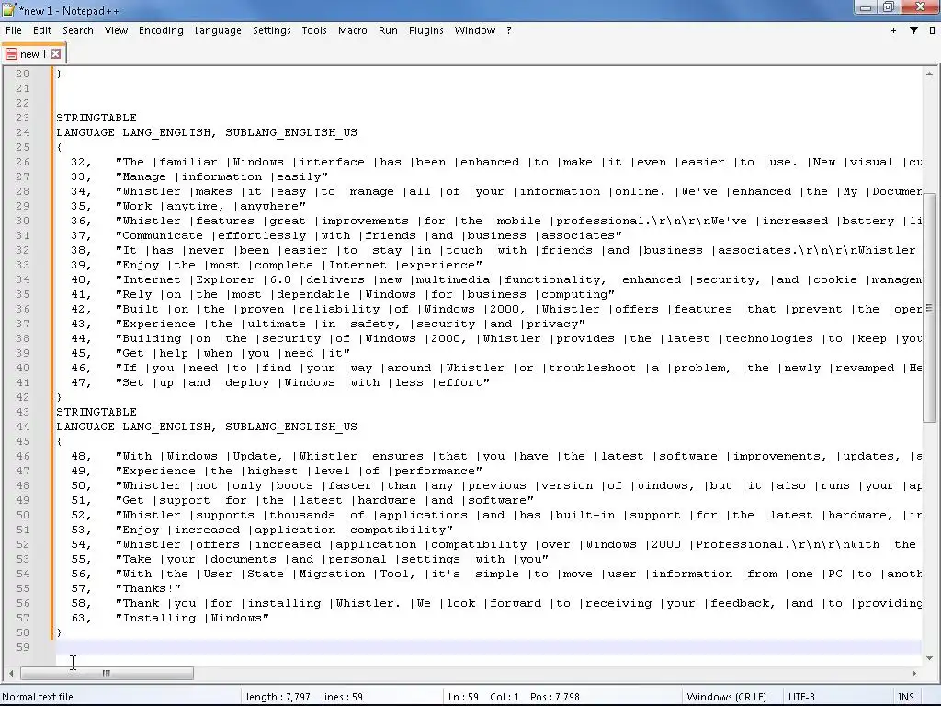941x706 pixels.
Task: Open the Edit menu
Action: tap(42, 30)
